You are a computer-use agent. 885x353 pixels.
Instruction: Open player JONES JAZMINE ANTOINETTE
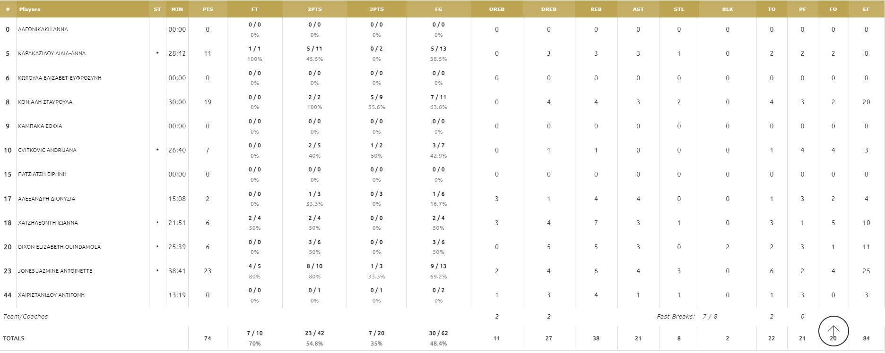click(55, 271)
